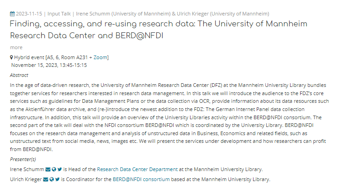Open Ulrich Krieger's Twitter profile icon
Viewport: 338px width, 192px height.
[x=58, y=180]
